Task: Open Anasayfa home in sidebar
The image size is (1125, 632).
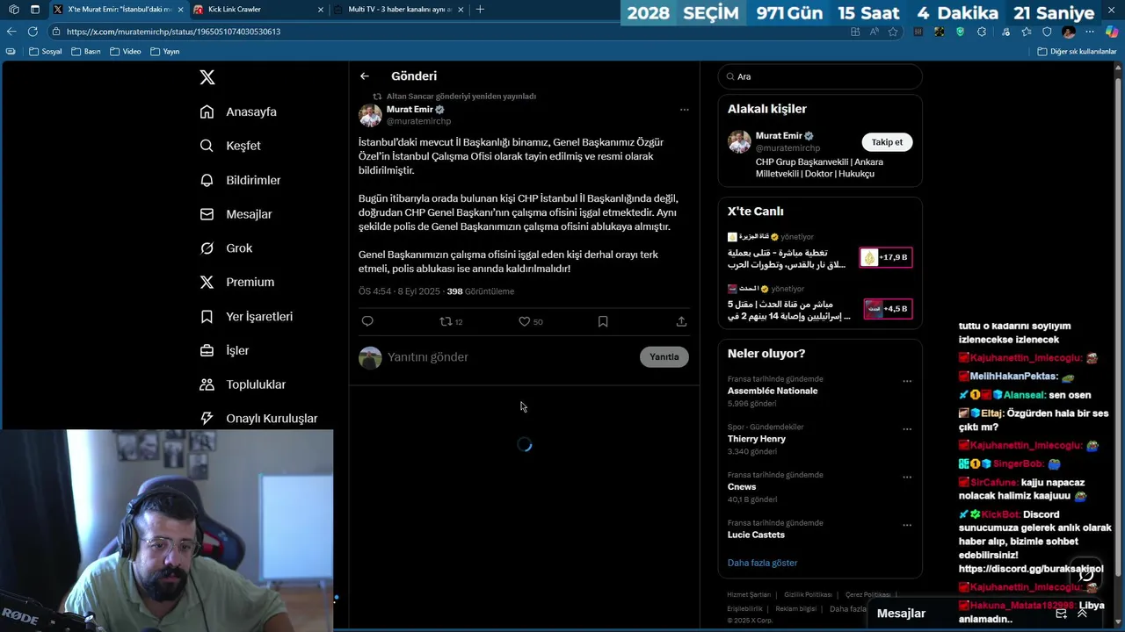Action: coord(238,111)
